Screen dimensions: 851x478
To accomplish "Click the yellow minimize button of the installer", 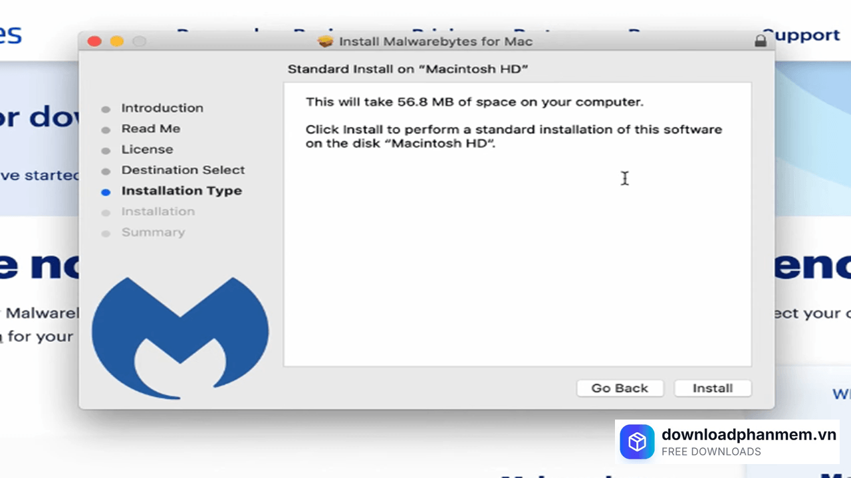I will tap(116, 41).
